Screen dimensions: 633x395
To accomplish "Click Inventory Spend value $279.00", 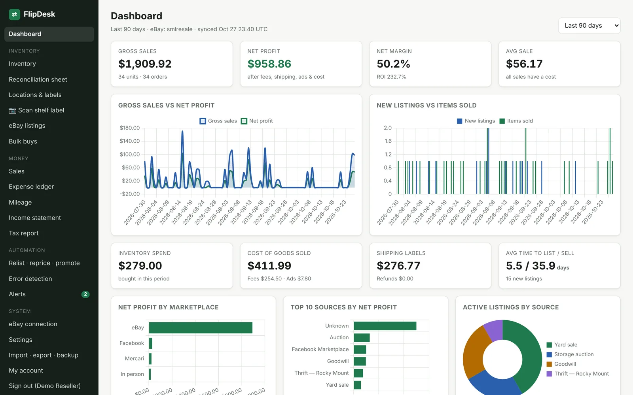I will coord(140,266).
